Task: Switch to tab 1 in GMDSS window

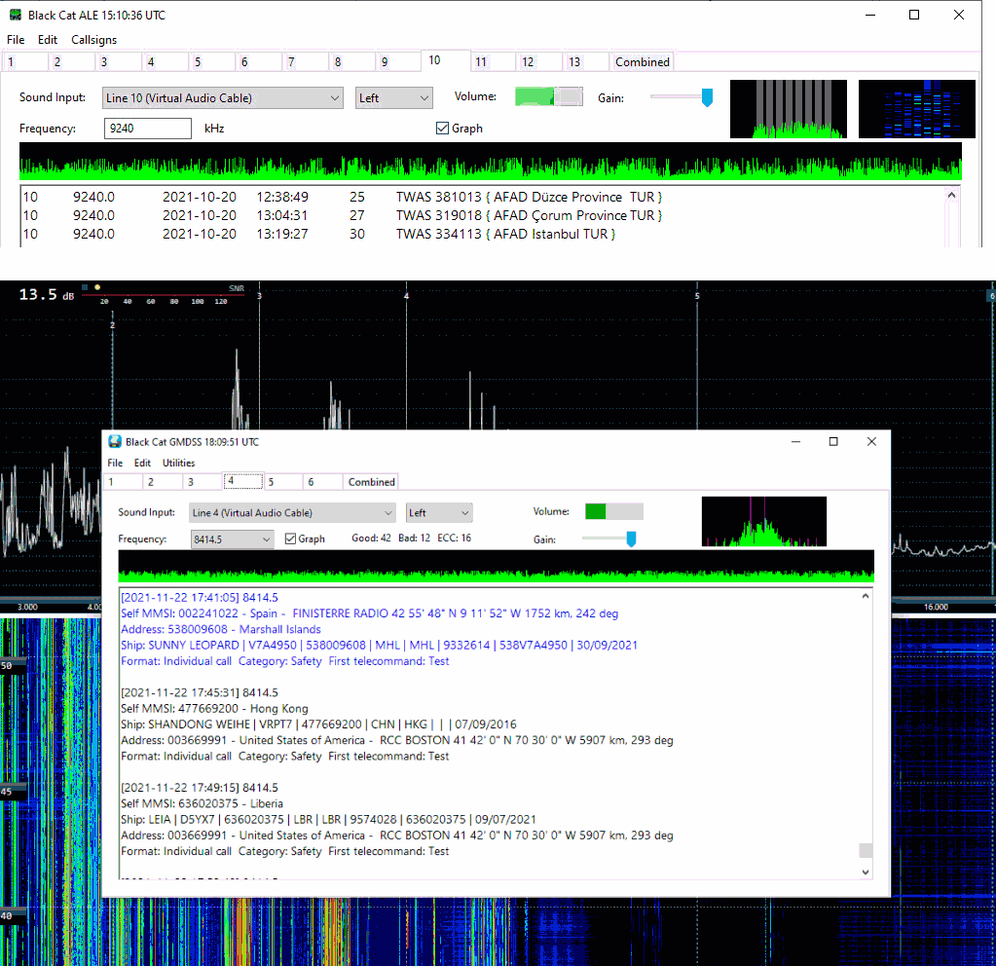Action: tap(124, 482)
